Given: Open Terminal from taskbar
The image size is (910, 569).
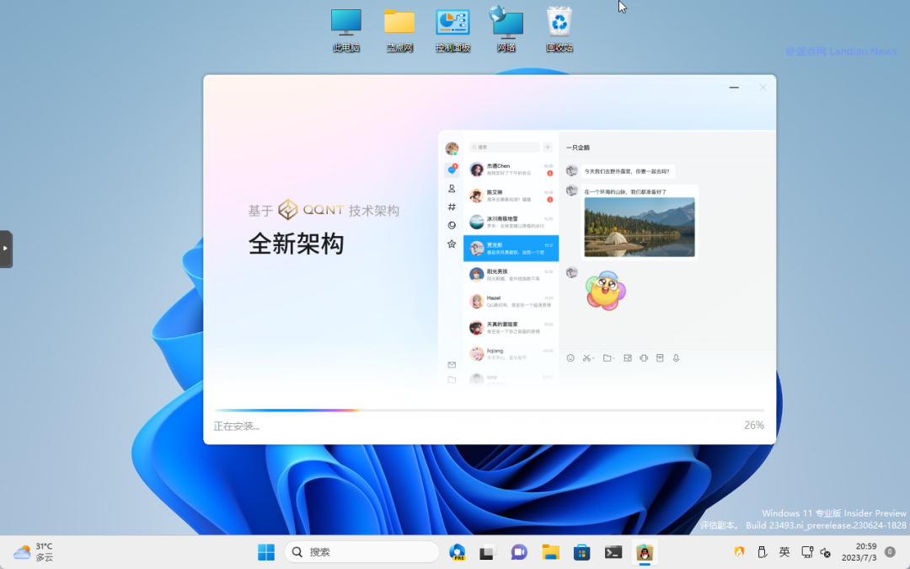Looking at the screenshot, I should click(613, 551).
